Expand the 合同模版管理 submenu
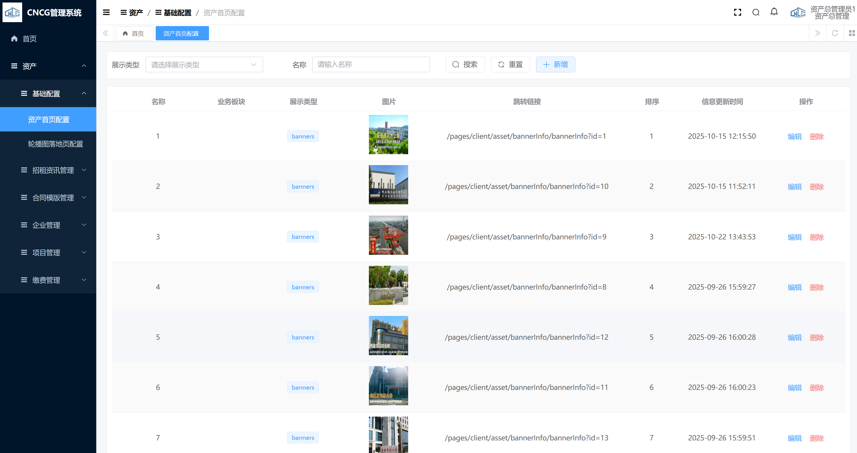The width and height of the screenshot is (857, 453). coord(53,198)
